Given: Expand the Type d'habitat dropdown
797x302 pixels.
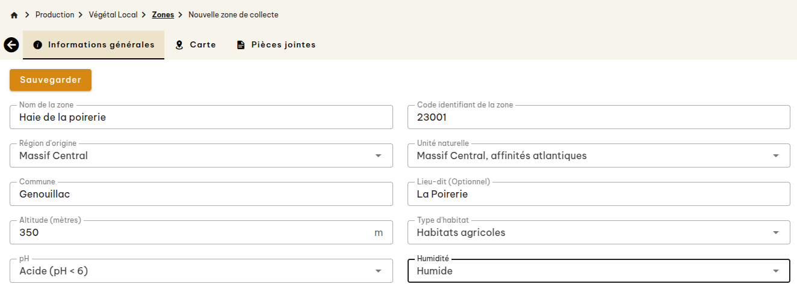Looking at the screenshot, I should coord(775,233).
